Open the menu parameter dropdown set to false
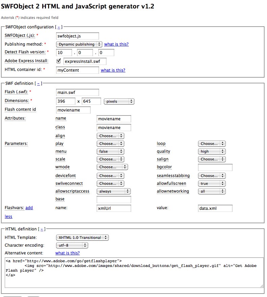The width and height of the screenshot is (267, 297). coord(111,151)
